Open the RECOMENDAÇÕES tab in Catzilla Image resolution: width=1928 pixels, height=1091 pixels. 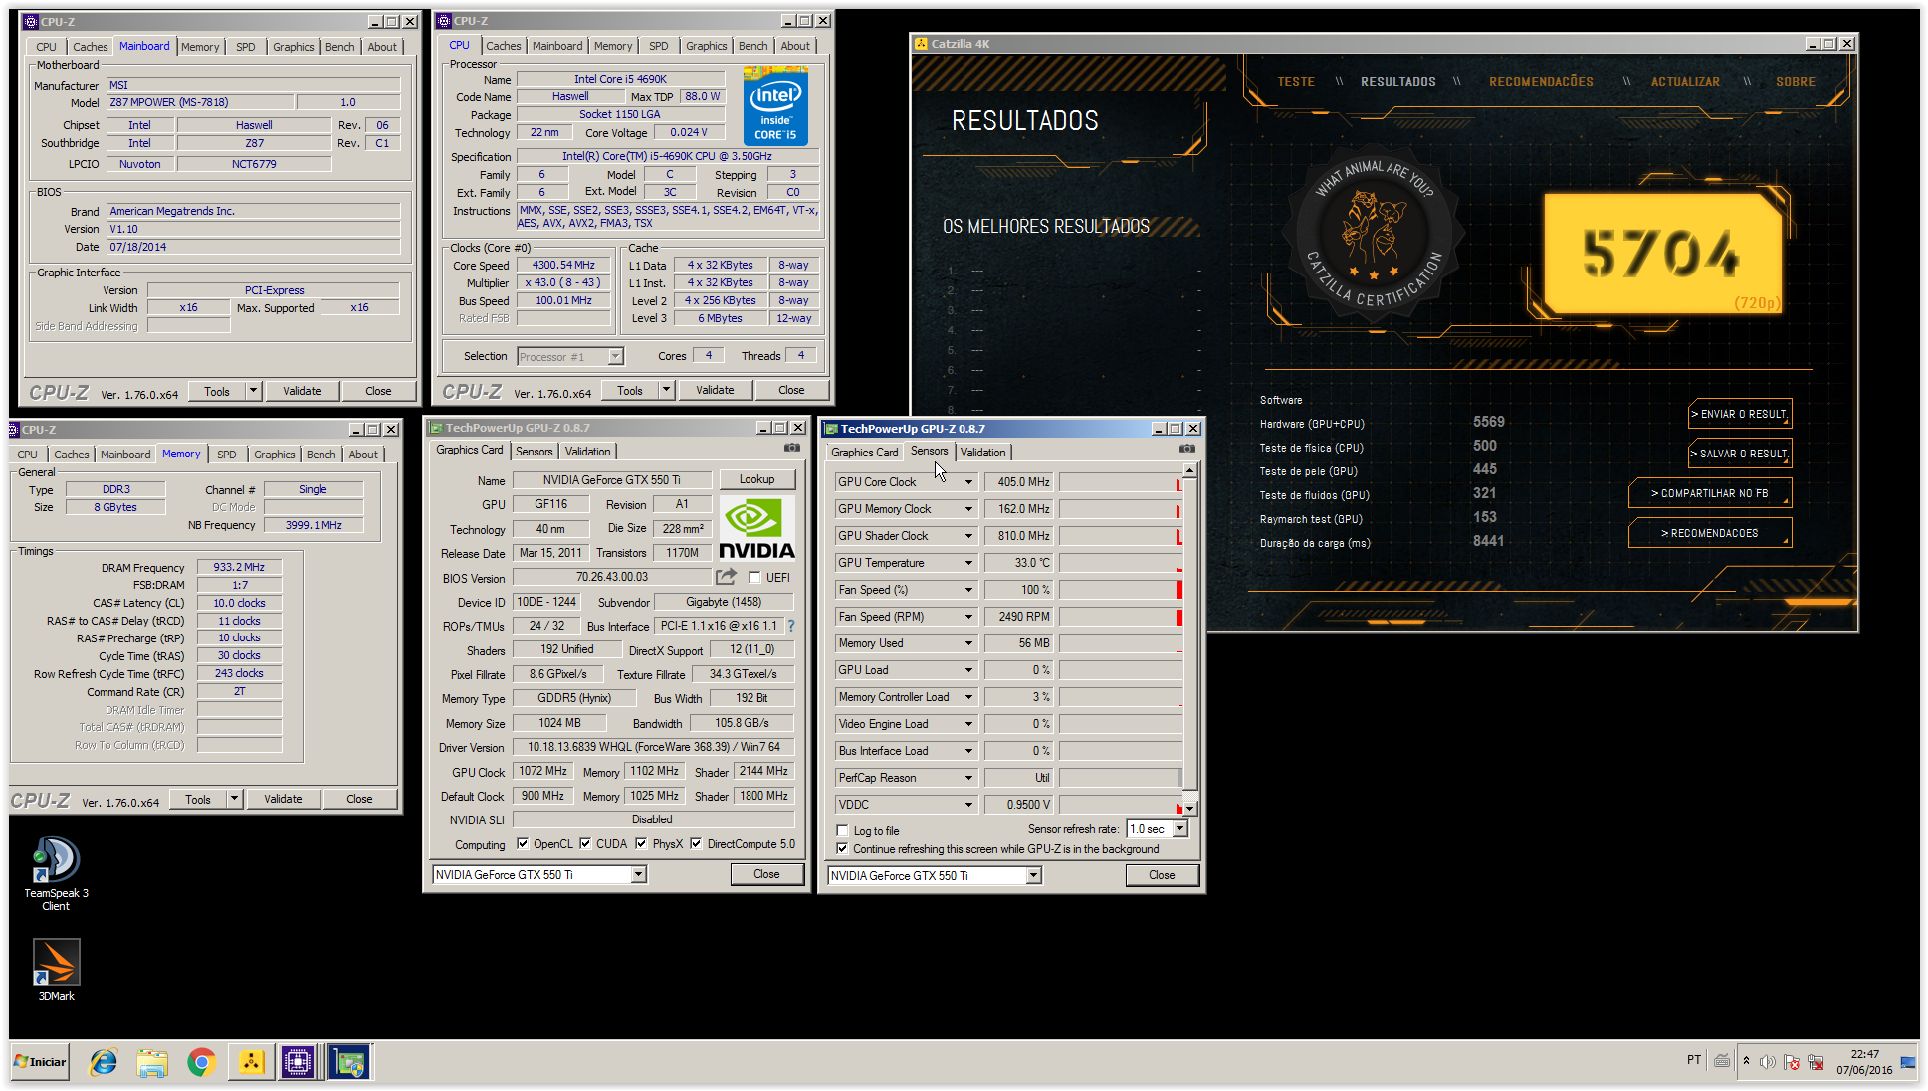click(x=1541, y=82)
